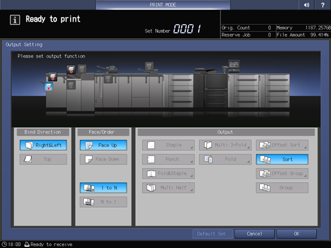Click the speaker volume icon
The width and height of the screenshot is (331, 248).
pos(307,4)
